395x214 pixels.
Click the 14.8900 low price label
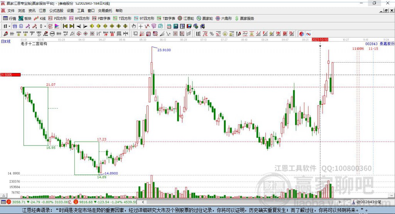pyautogui.click(x=111, y=173)
